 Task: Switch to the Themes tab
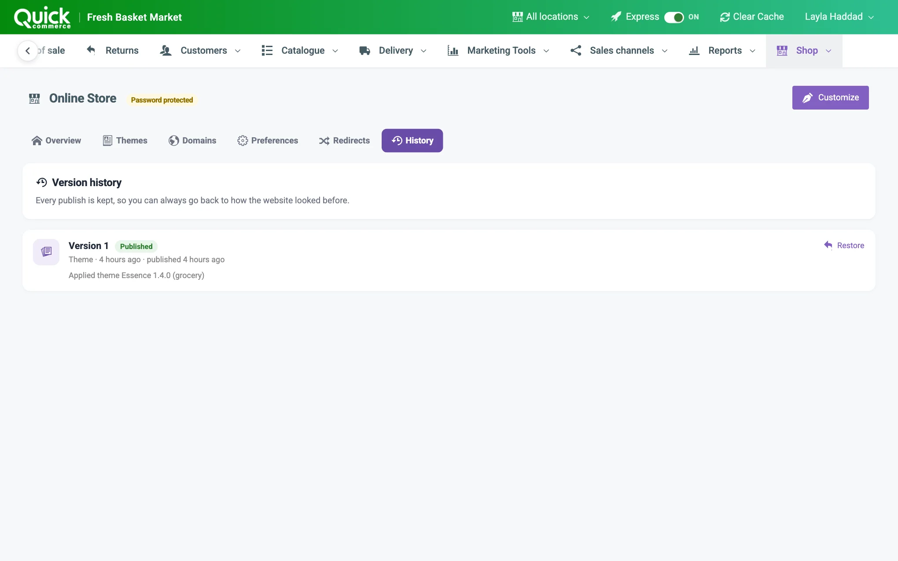(125, 140)
